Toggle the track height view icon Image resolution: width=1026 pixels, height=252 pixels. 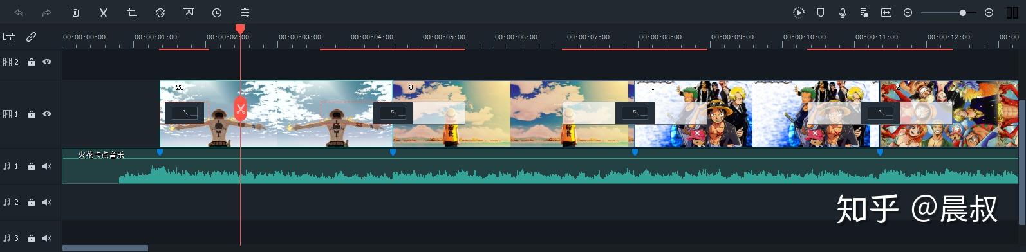click(1012, 13)
